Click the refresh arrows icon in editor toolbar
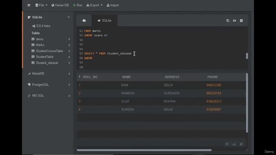This screenshot has height=155, width=276. (x=235, y=21)
